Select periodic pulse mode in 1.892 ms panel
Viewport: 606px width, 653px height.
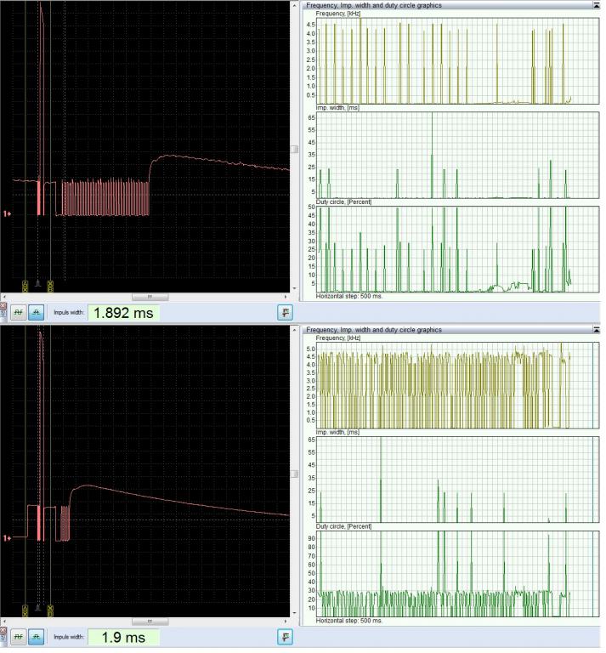(19, 312)
